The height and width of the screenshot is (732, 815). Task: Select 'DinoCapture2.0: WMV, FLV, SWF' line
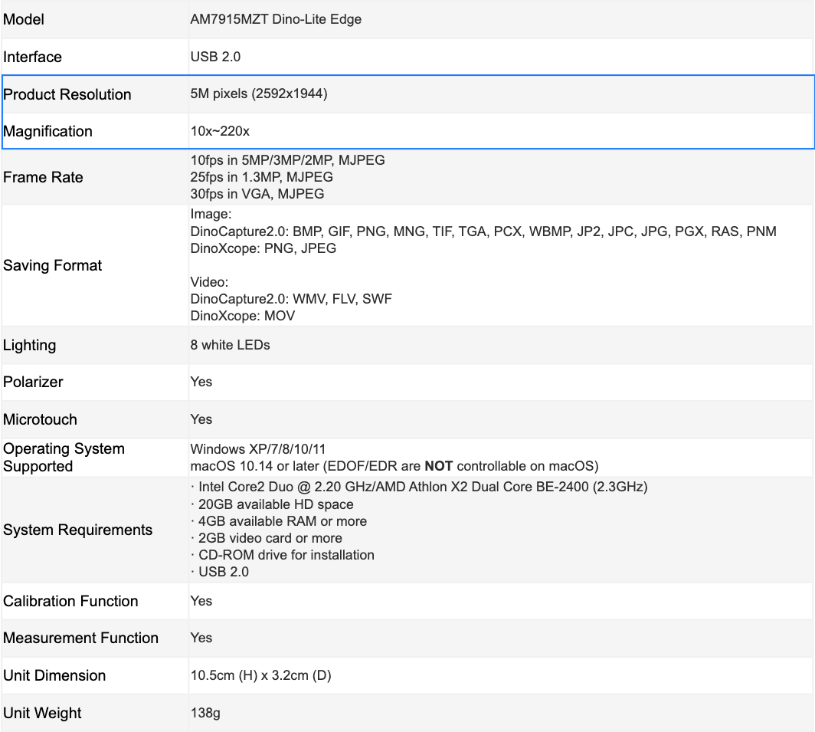pyautogui.click(x=291, y=299)
